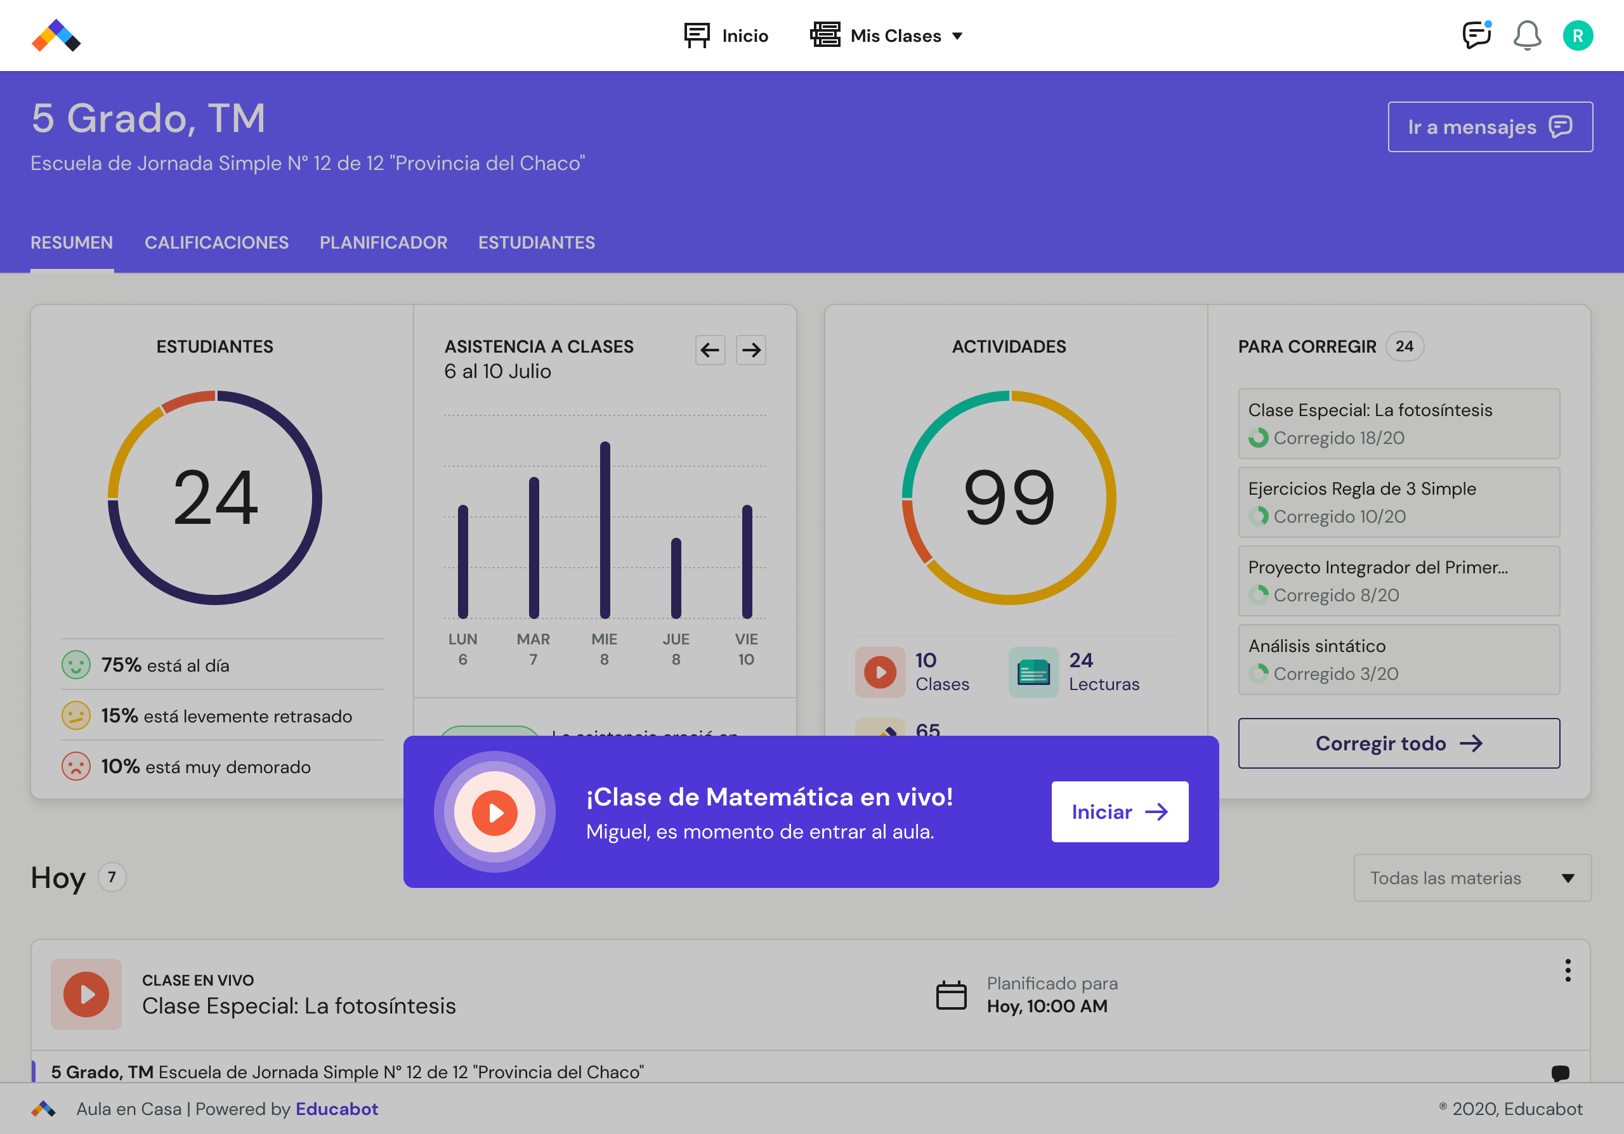Open the user avatar R profile
The image size is (1624, 1134).
(1577, 36)
